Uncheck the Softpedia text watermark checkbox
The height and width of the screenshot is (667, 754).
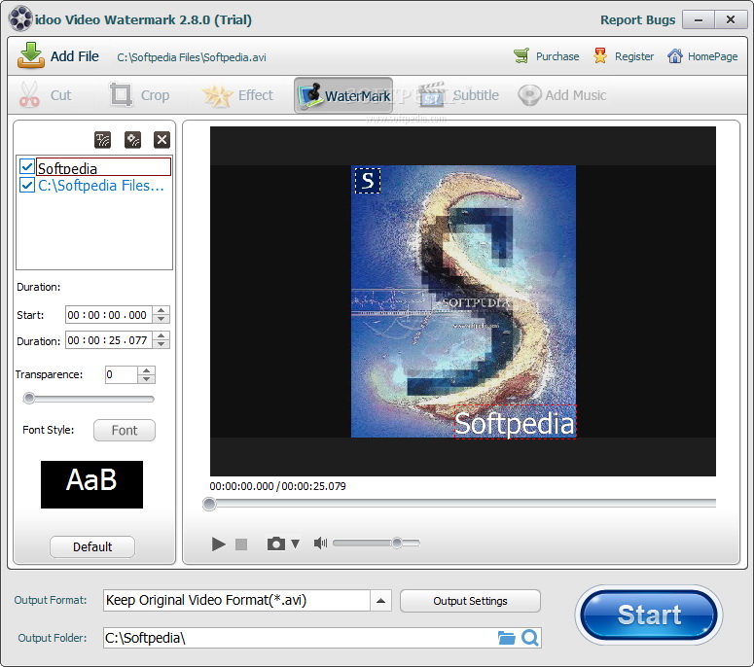click(x=27, y=167)
